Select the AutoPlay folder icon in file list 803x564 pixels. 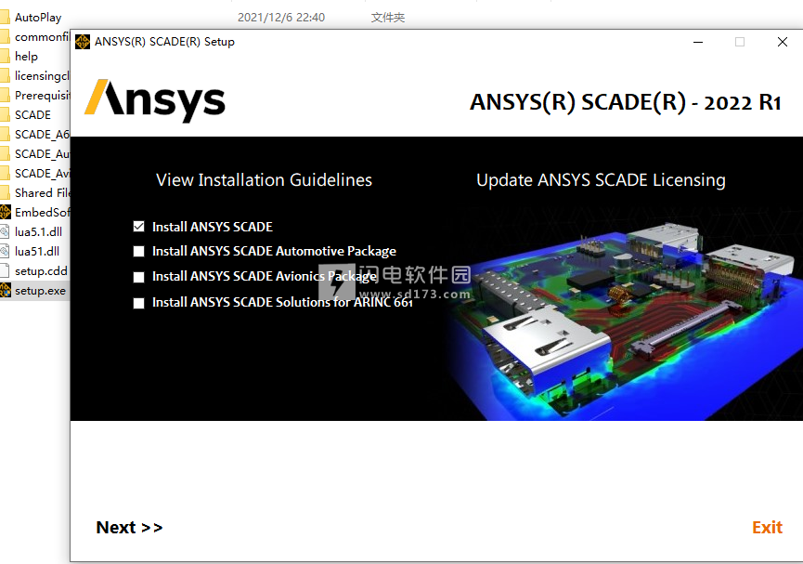pyautogui.click(x=5, y=18)
